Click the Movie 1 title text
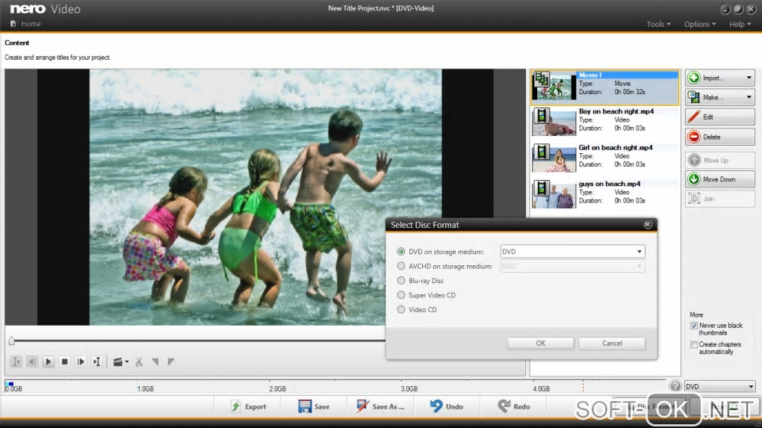The image size is (762, 428). (x=590, y=75)
